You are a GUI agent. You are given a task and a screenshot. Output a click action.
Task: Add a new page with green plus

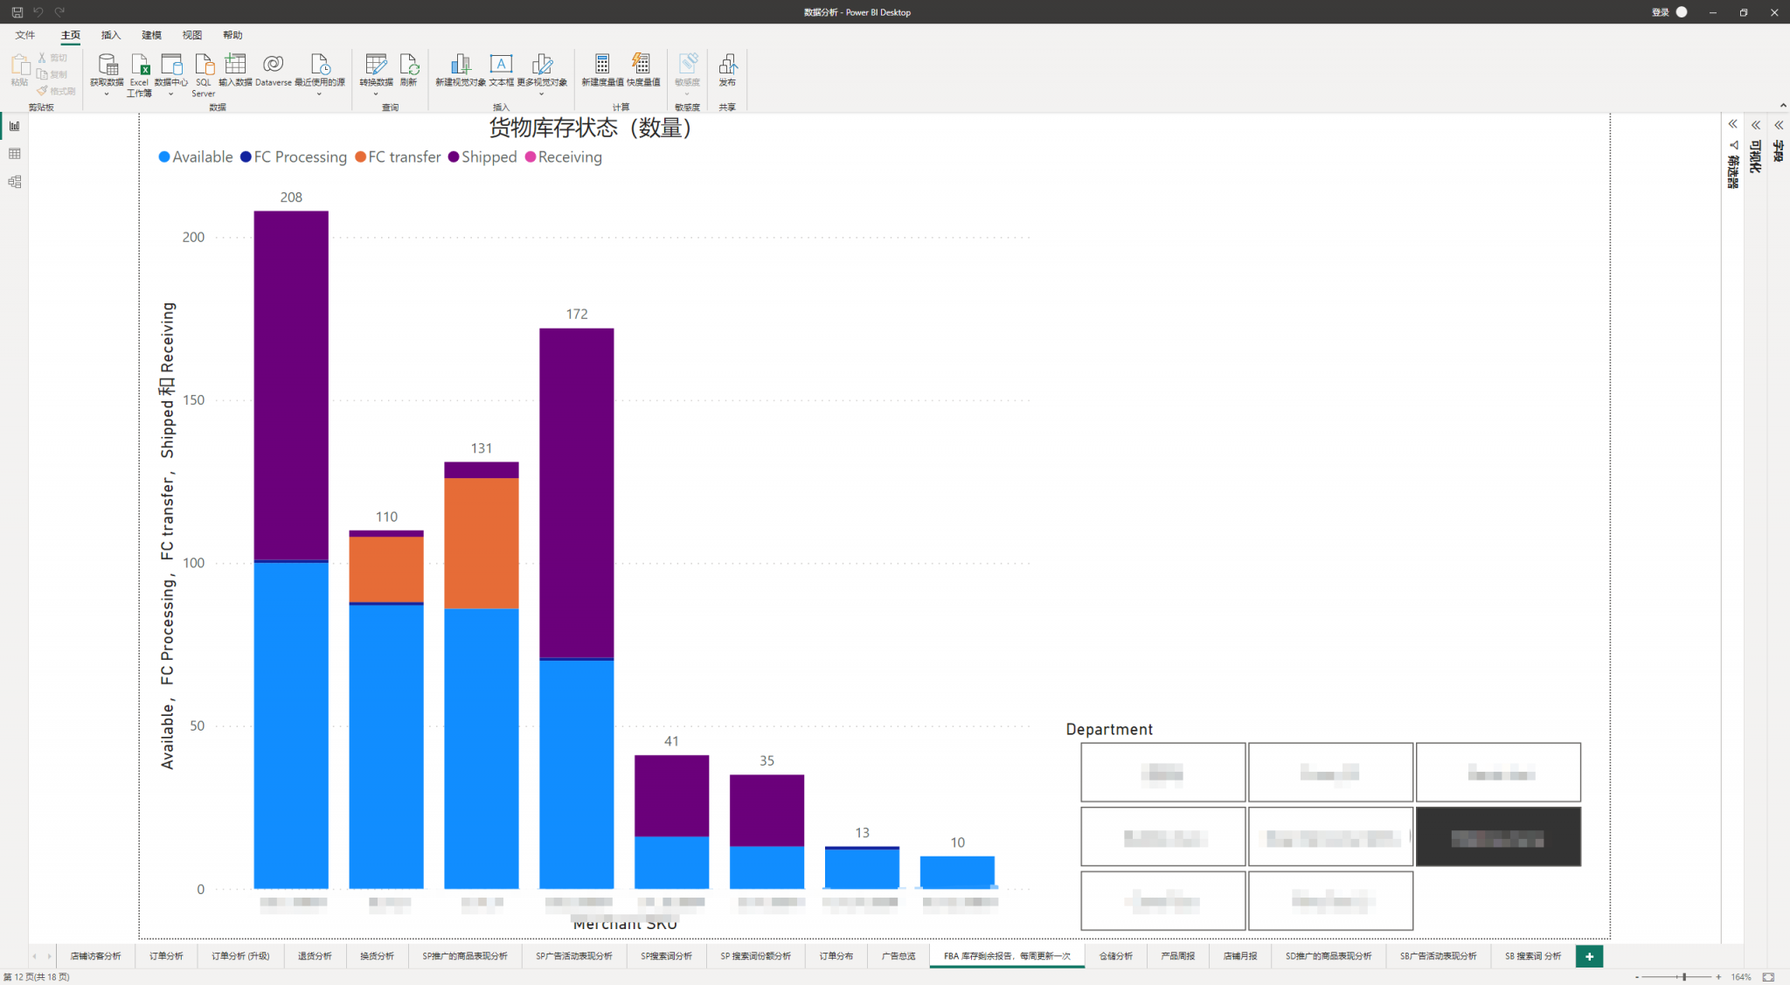1589,956
